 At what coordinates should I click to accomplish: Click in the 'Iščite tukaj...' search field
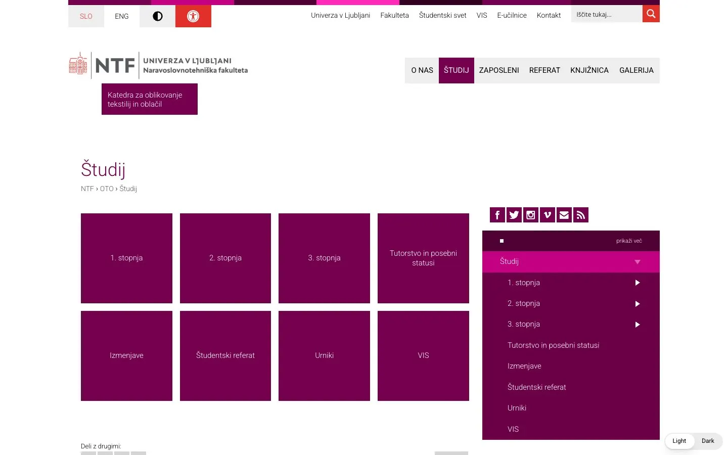[x=607, y=14]
